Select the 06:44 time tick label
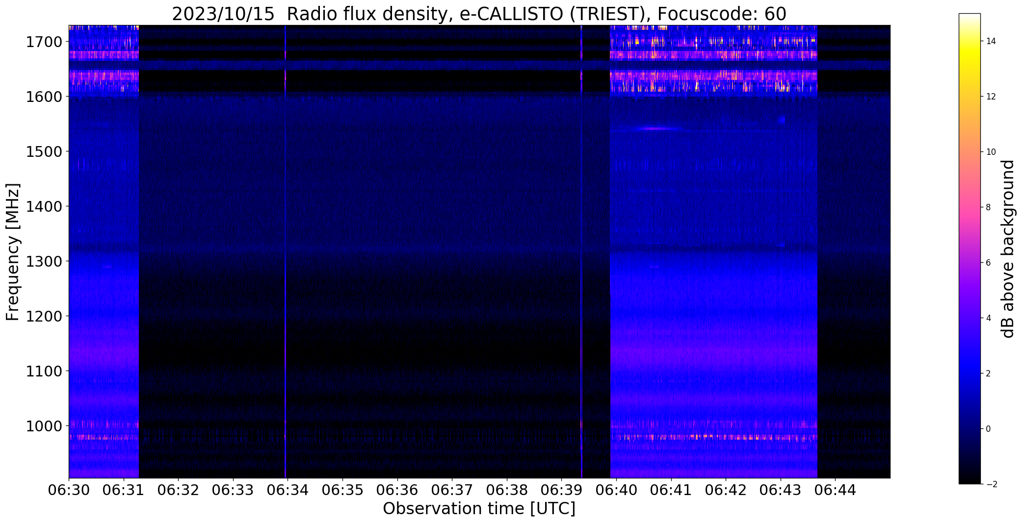The height and width of the screenshot is (523, 1023). click(835, 490)
